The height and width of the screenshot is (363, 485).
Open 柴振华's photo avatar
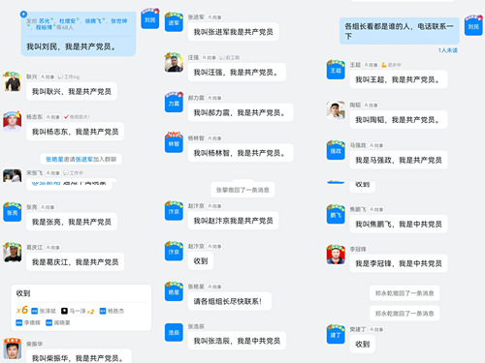pyautogui.click(x=13, y=349)
